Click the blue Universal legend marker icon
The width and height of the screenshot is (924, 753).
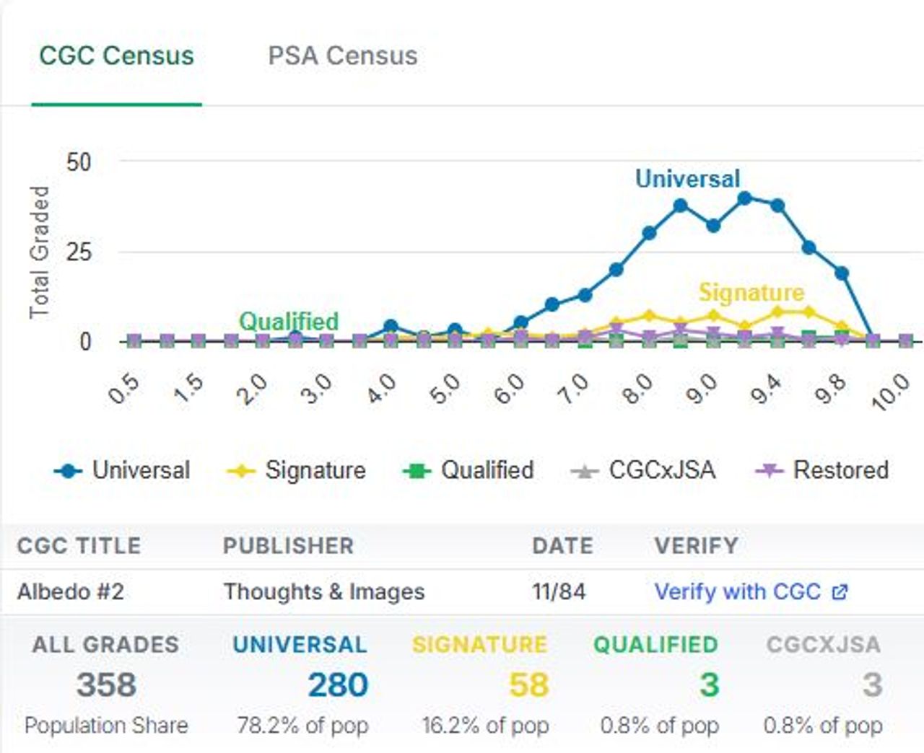tap(69, 471)
